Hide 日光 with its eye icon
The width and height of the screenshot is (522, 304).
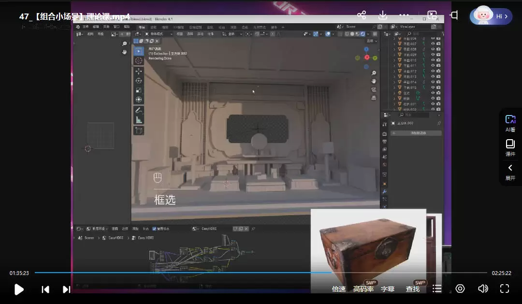(433, 93)
